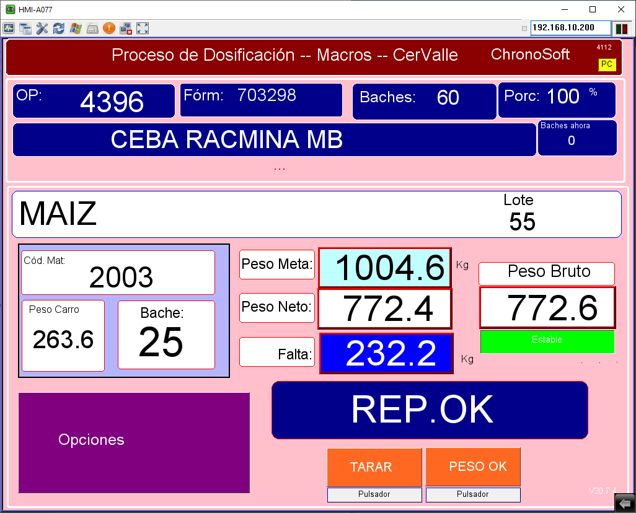
Task: Click the CEBA RACMINA MB product name
Action: tap(227, 139)
